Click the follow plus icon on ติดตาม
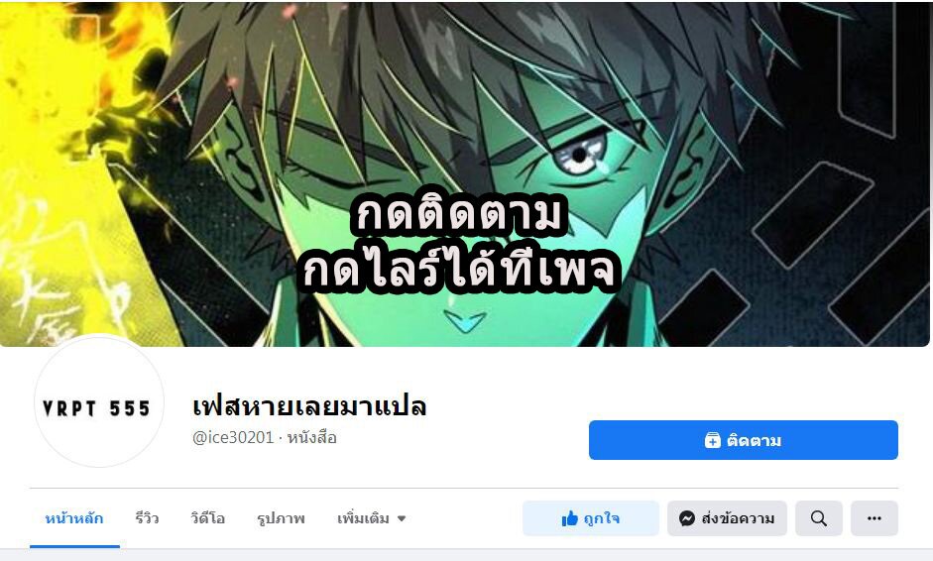Viewport: 933px width, 561px height. 713,440
